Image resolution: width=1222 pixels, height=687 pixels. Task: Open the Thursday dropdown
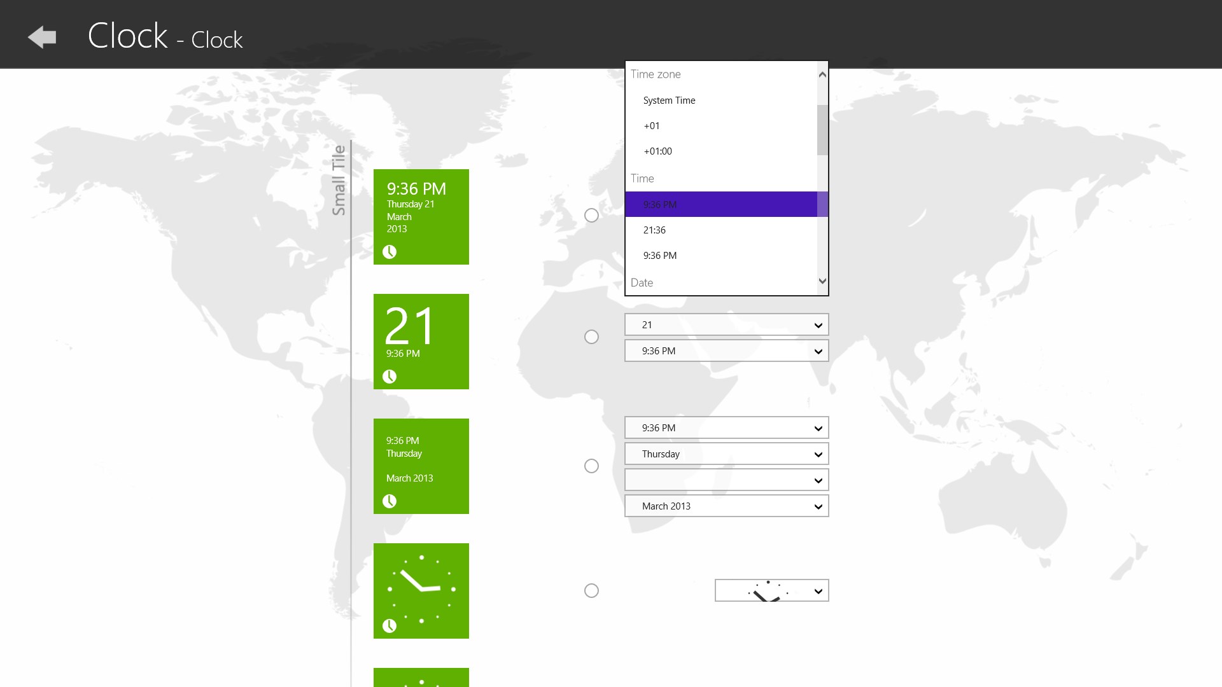tap(726, 454)
